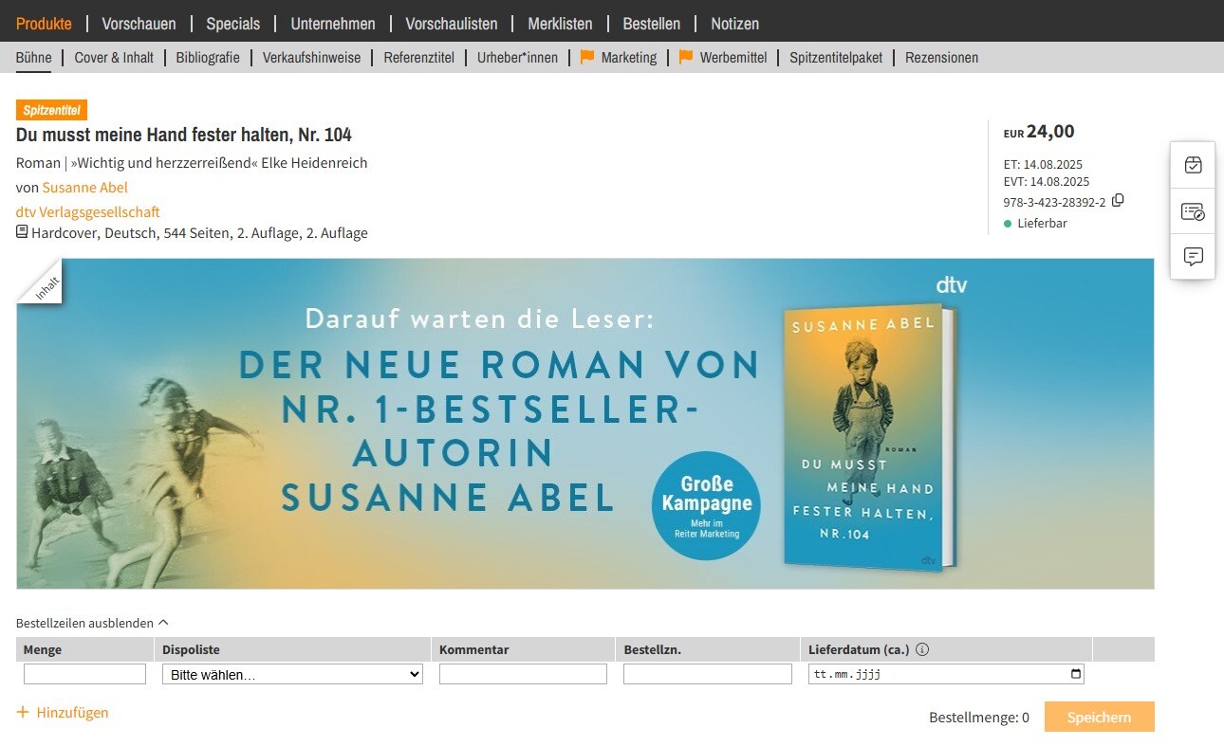Open the Produkte main menu
Screen dimensions: 1224x746
click(x=44, y=24)
